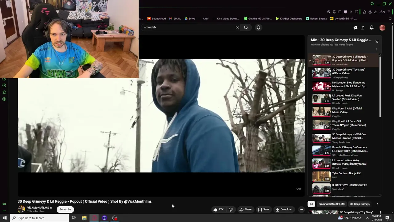Open Drive bookmark
The image size is (394, 222).
[190, 18]
